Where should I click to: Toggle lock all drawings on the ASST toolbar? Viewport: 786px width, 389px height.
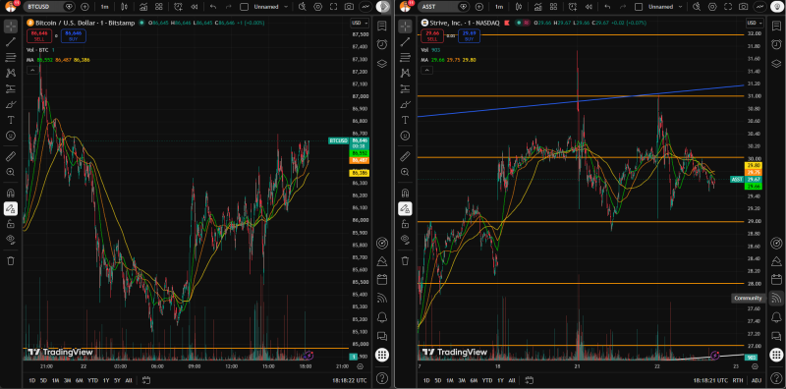click(405, 224)
